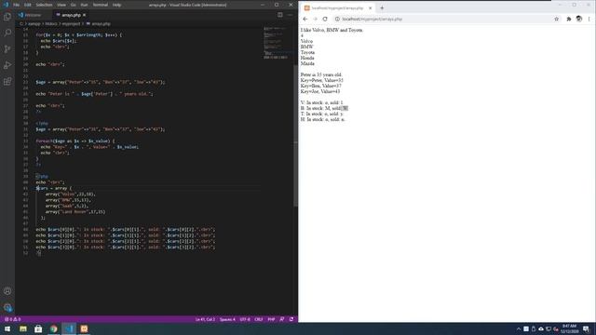The height and width of the screenshot is (335, 596).
Task: Open the Windows Start menu
Action: click(7, 328)
